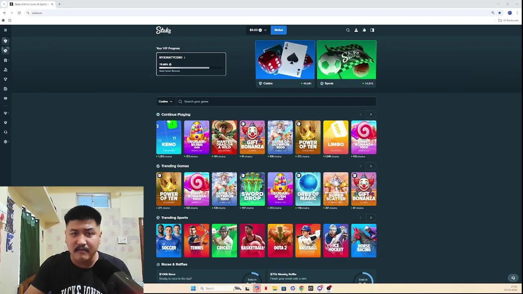This screenshot has width=523, height=294.
Task: Open Races & Raffles section heading
Action: [174, 264]
